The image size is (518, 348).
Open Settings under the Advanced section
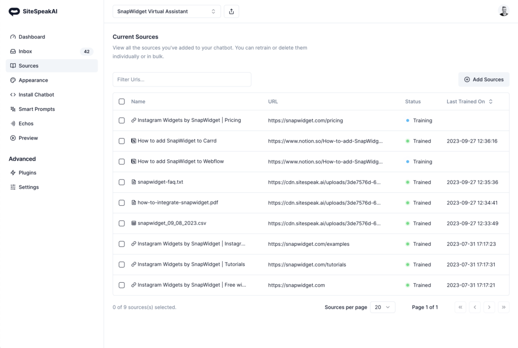(x=12, y=187)
